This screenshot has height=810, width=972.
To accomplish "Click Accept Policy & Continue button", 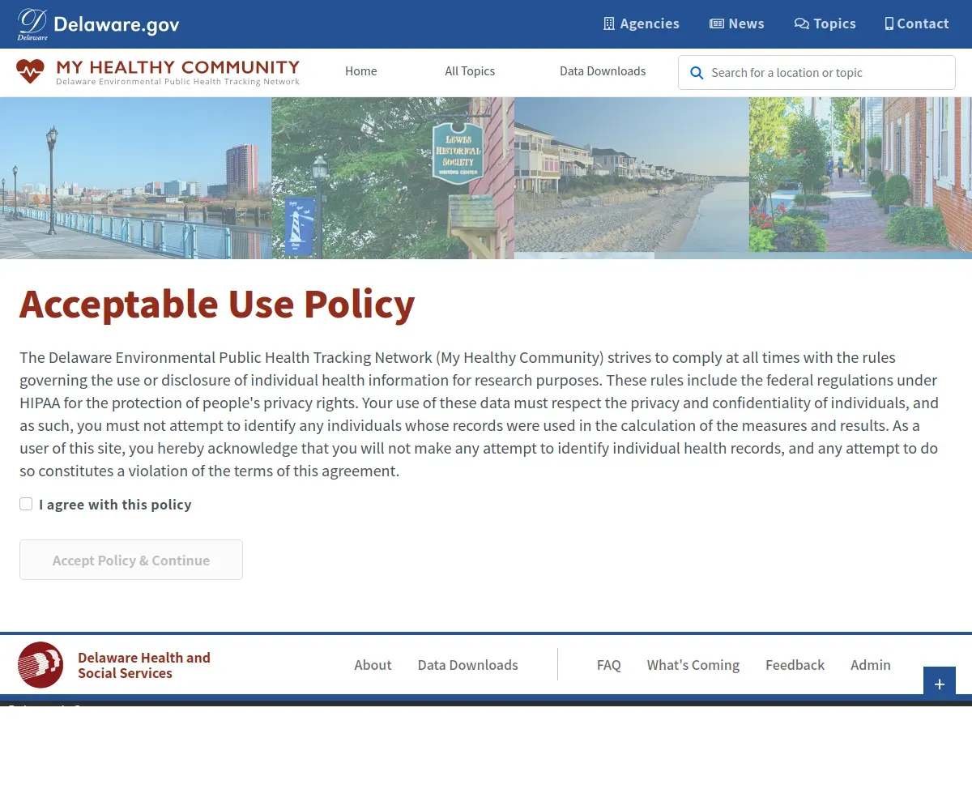I will [x=131, y=560].
